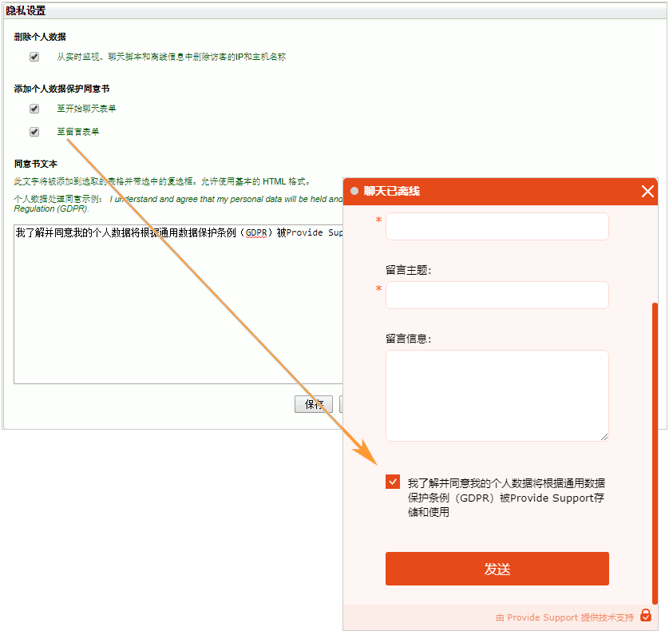The height and width of the screenshot is (639, 669).
Task: Open the Provide Support powered-by link
Action: tap(564, 617)
